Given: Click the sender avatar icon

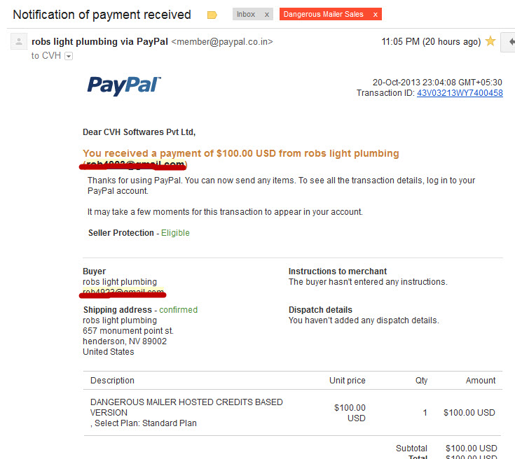Looking at the screenshot, I should [x=19, y=41].
